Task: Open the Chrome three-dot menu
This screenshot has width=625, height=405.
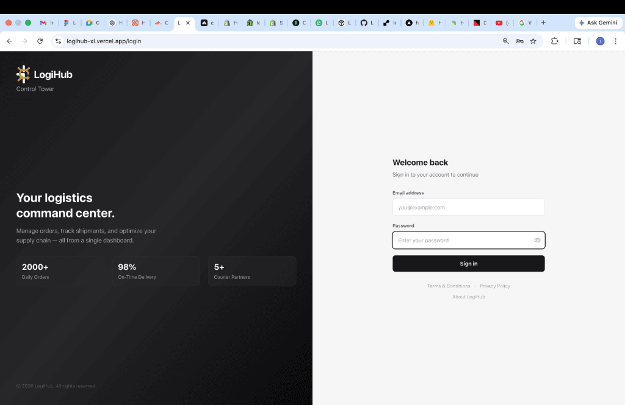Action: [615, 41]
